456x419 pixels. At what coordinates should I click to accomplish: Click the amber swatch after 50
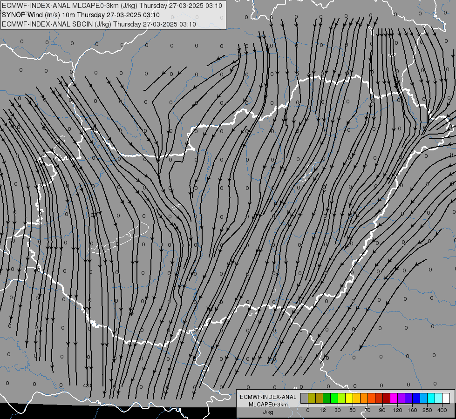[x=356, y=398]
